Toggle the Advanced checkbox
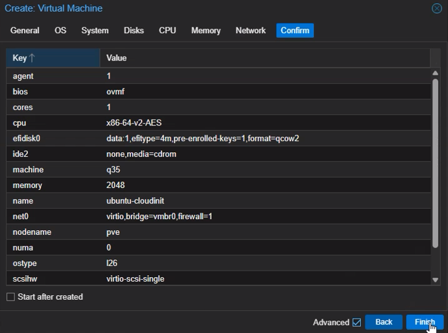 pyautogui.click(x=356, y=322)
